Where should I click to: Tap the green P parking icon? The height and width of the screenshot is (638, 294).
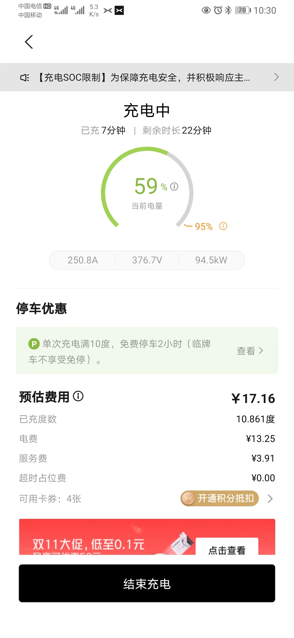coord(34,344)
